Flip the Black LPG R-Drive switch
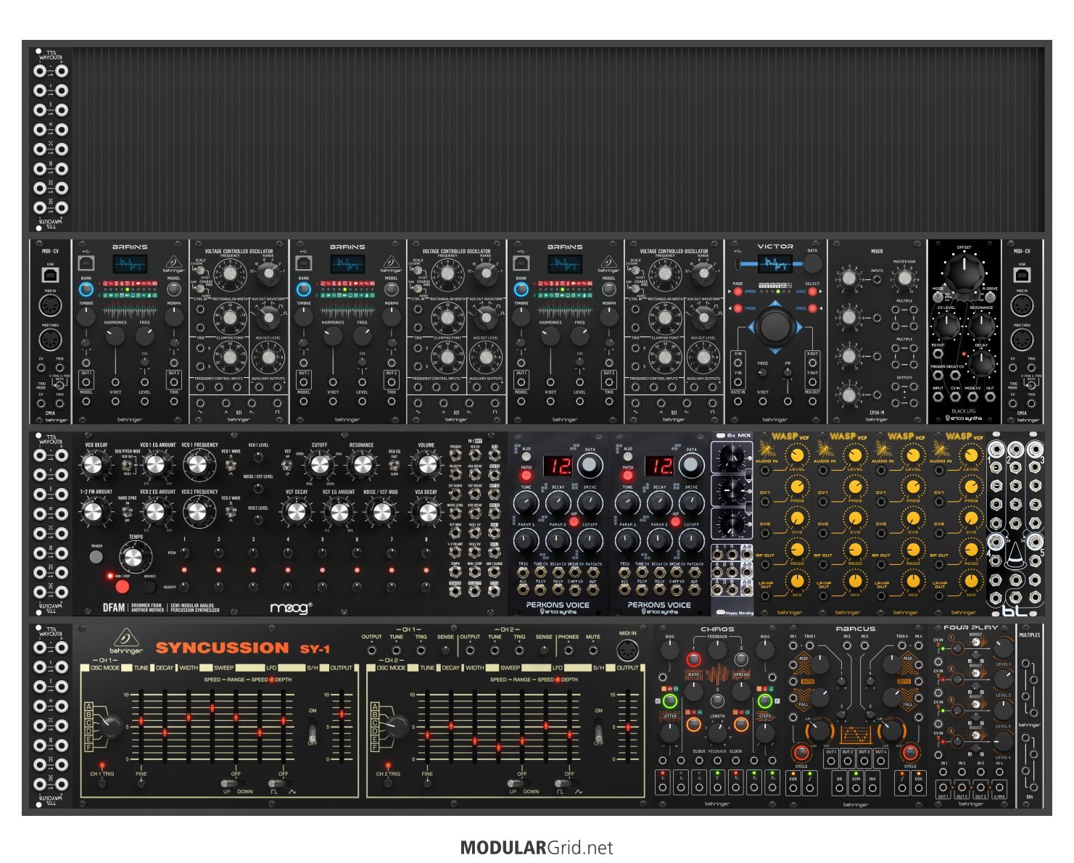The width and height of the screenshot is (1074, 863). [x=989, y=297]
